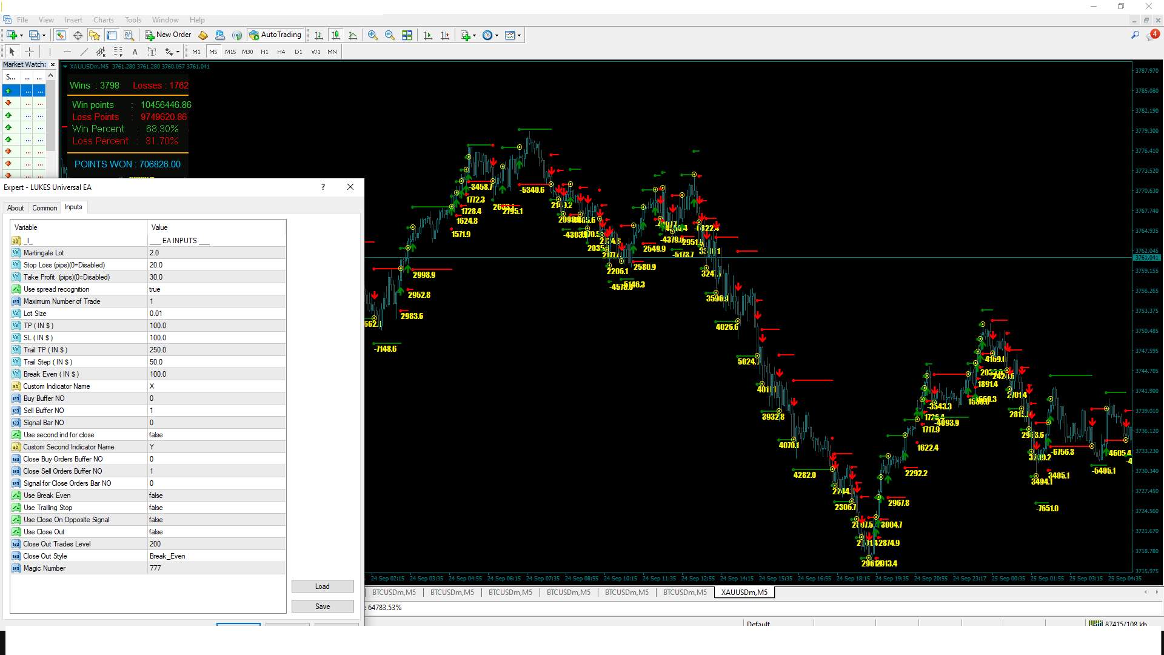Screen dimensions: 1164x655
Task: Toggle the AutoTrading button
Action: click(275, 35)
